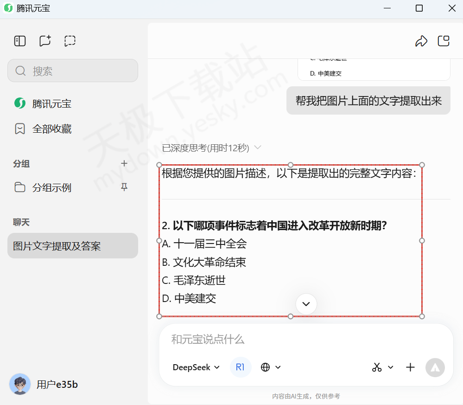Open the 图片文字提取及答案 chat

click(x=72, y=246)
